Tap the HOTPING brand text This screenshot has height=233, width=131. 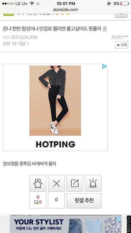[56, 144]
